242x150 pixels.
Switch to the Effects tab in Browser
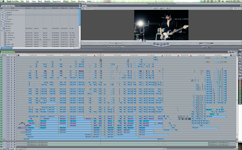click(18, 6)
